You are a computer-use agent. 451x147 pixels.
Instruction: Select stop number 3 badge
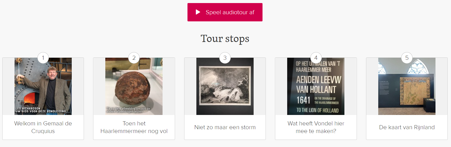[225, 58]
